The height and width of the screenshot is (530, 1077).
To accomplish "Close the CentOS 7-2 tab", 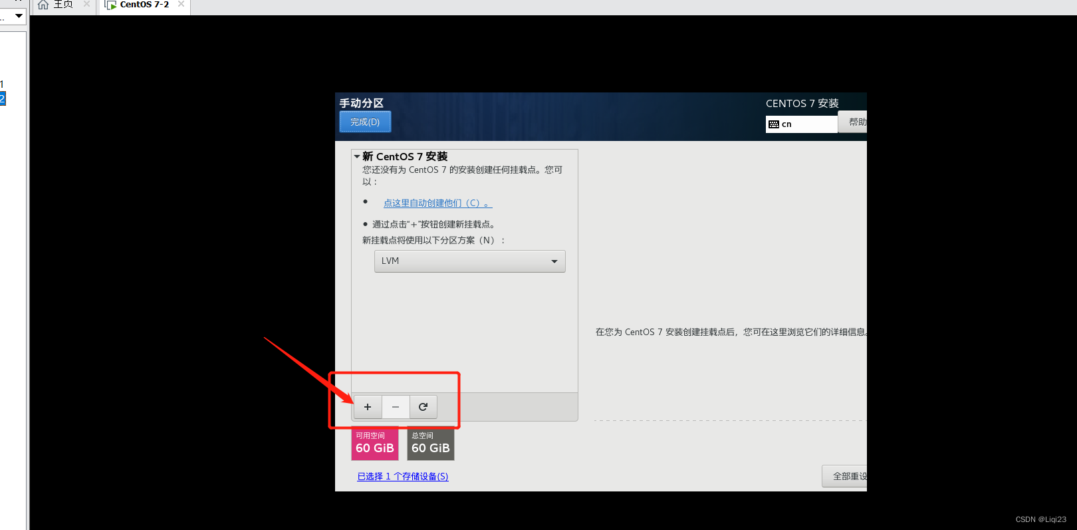I will click(x=181, y=4).
